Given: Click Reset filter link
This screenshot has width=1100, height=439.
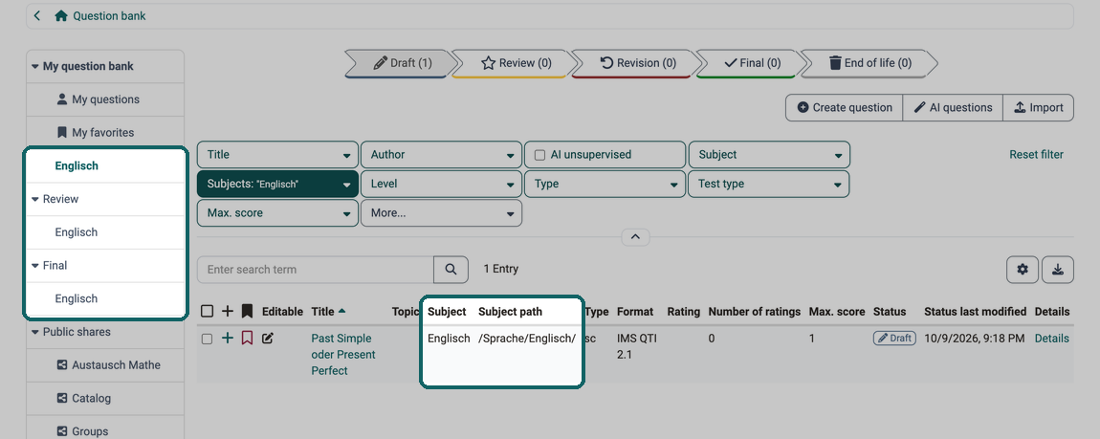Looking at the screenshot, I should point(1036,155).
